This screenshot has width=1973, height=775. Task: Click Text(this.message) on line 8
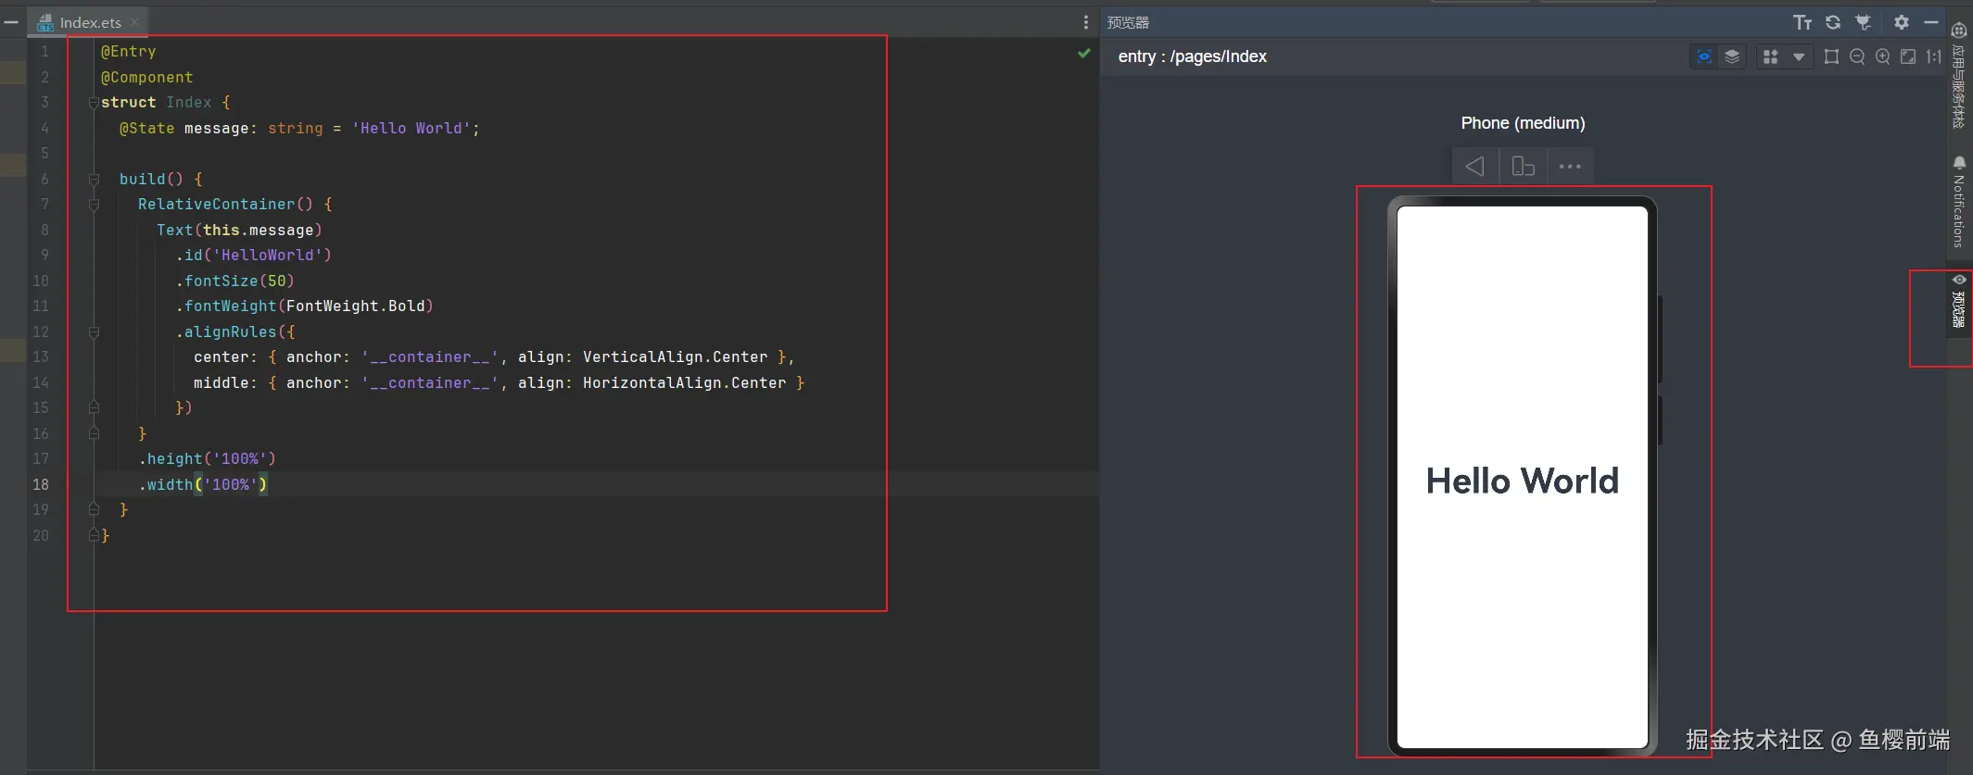coord(239,231)
